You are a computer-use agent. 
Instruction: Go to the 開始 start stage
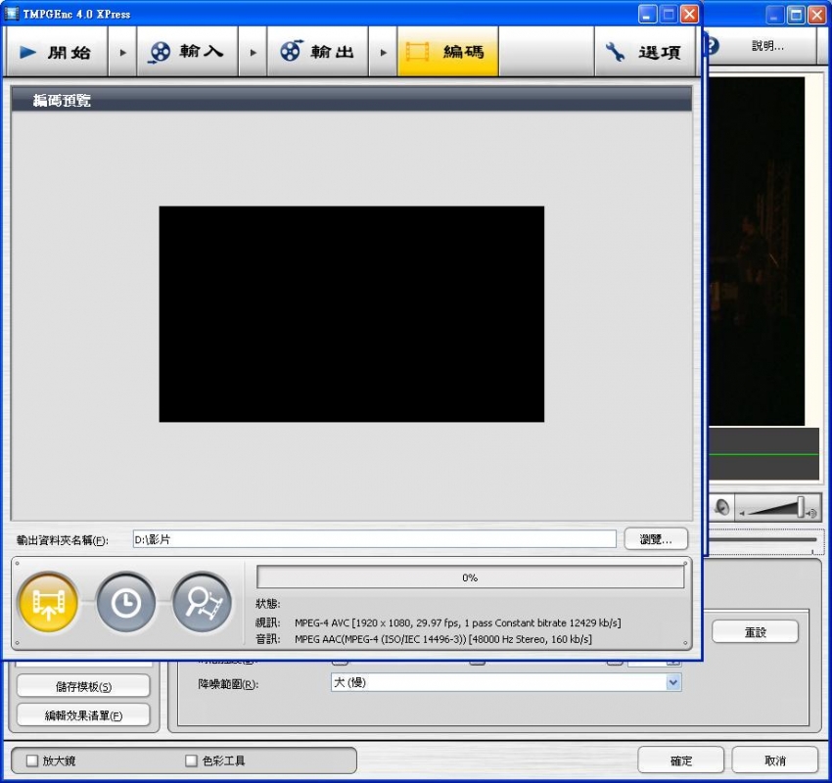[56, 52]
